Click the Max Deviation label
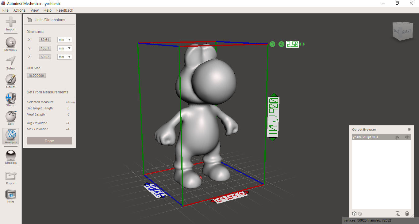419x224 pixels. click(37, 129)
